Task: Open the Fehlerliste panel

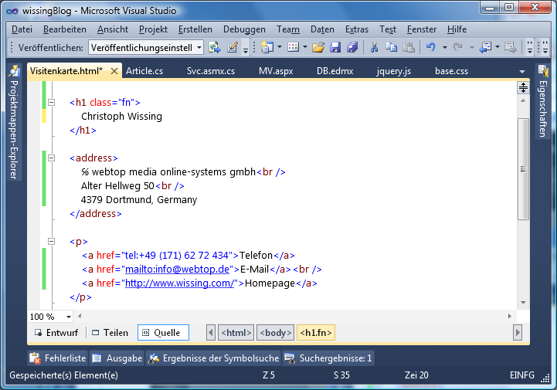Action: (x=57, y=358)
